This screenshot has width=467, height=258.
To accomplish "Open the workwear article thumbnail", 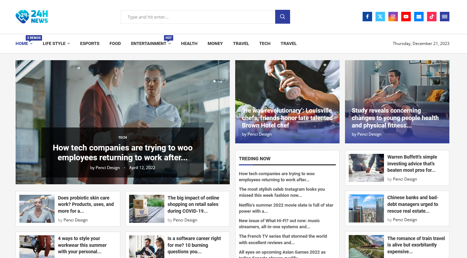I will point(37,247).
